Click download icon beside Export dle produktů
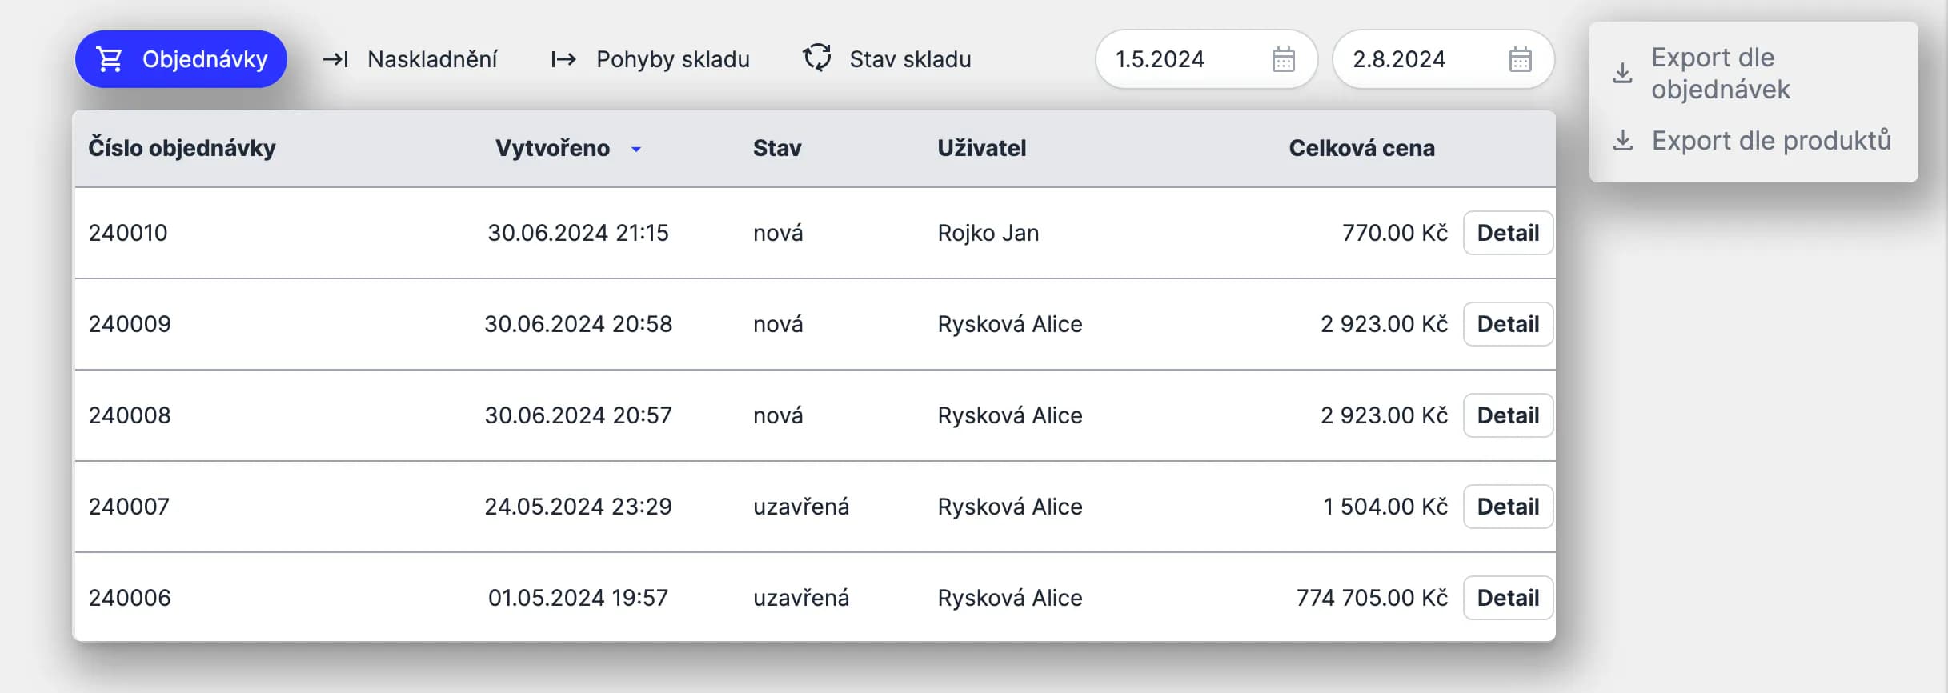Screen dimensions: 1948x693 [1622, 141]
